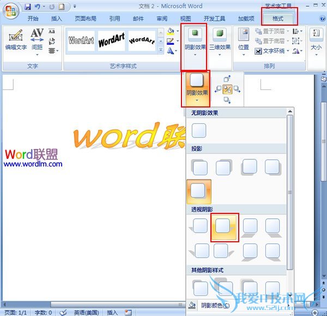The height and width of the screenshot is (316, 327).
Task: Open the 间距 spacing dropdown
Action: point(37,42)
